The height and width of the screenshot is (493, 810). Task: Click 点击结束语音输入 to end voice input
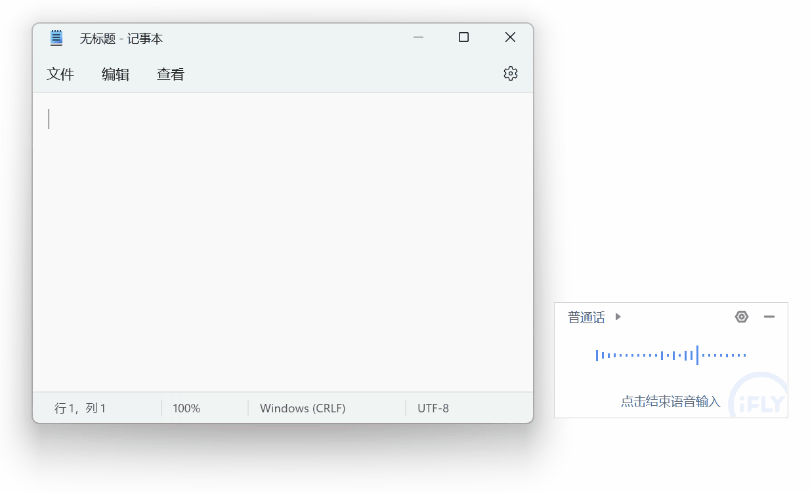pos(671,403)
